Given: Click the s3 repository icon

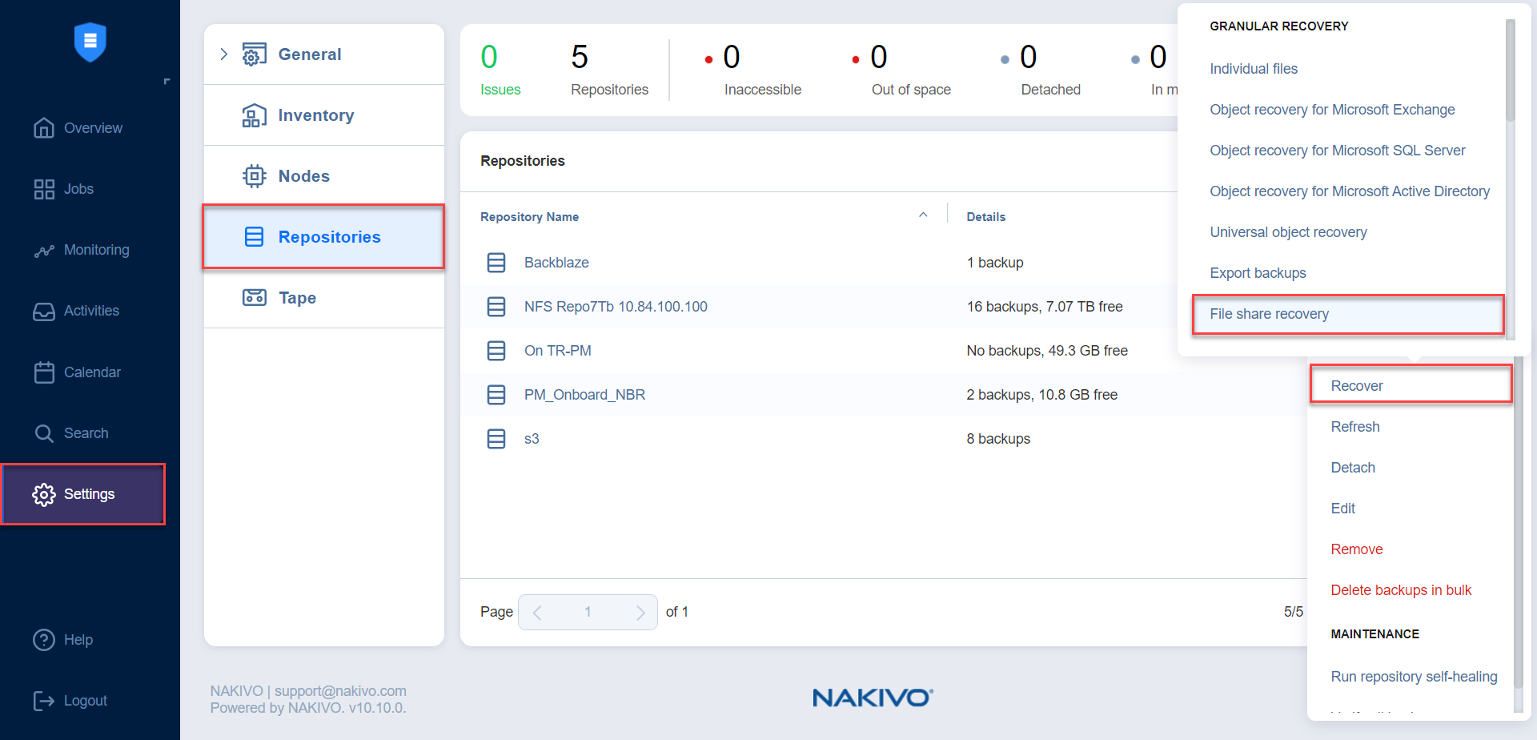Looking at the screenshot, I should tap(496, 439).
